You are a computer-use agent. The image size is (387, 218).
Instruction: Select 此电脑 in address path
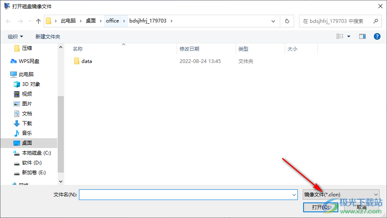[68, 21]
